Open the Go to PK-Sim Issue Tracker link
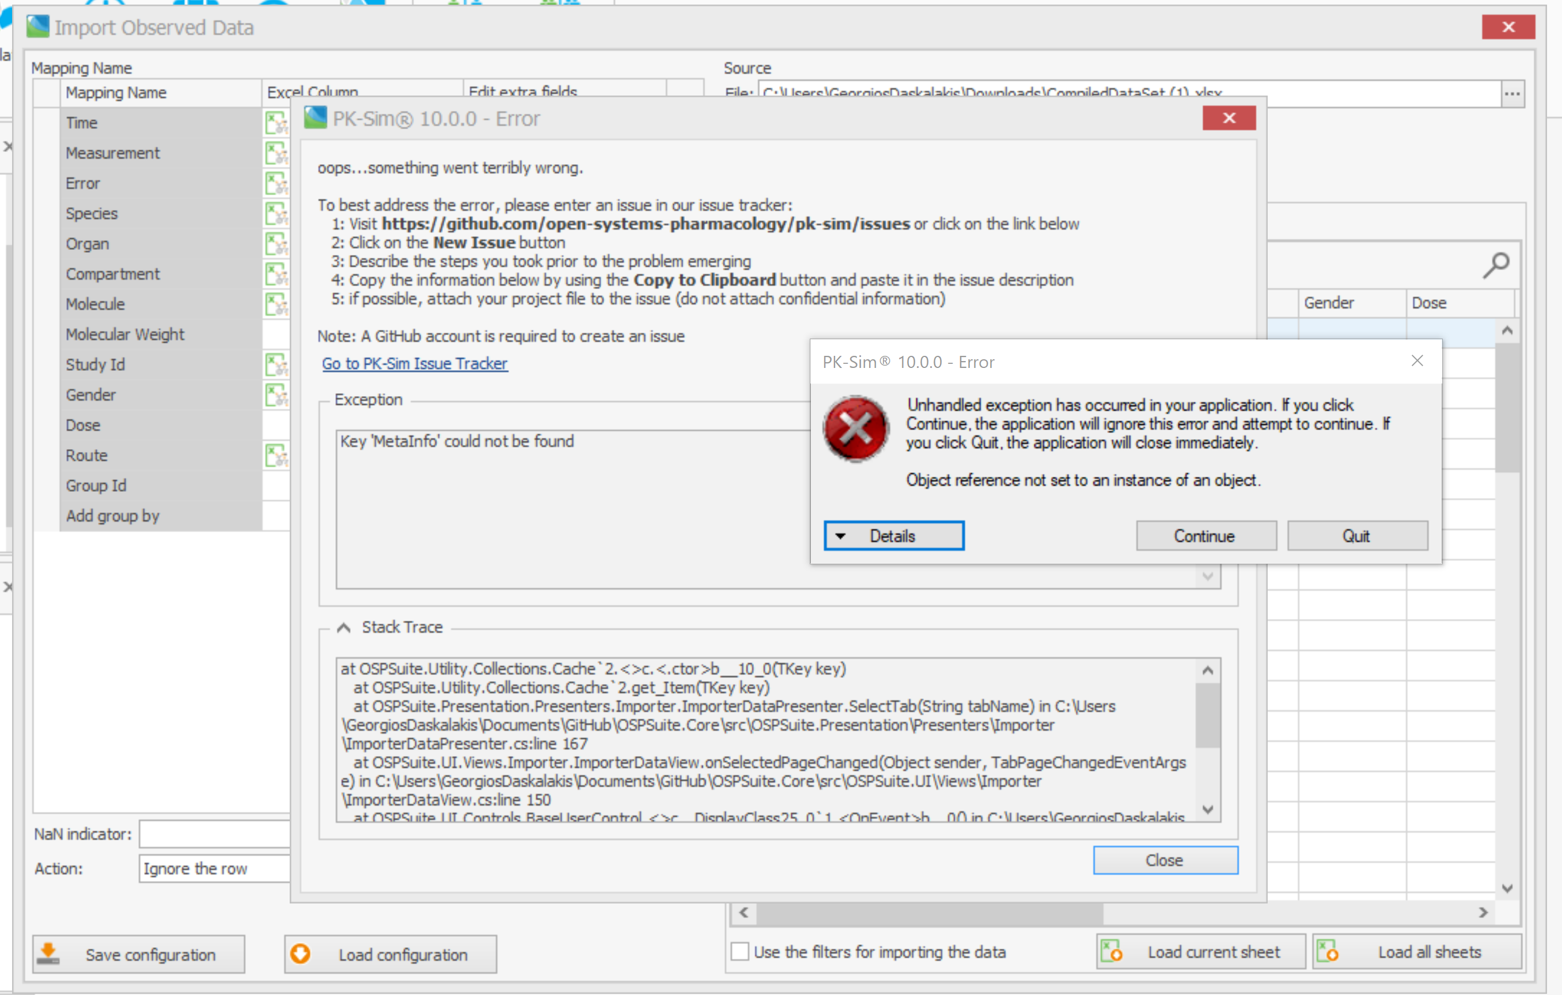This screenshot has height=995, width=1562. (x=415, y=363)
